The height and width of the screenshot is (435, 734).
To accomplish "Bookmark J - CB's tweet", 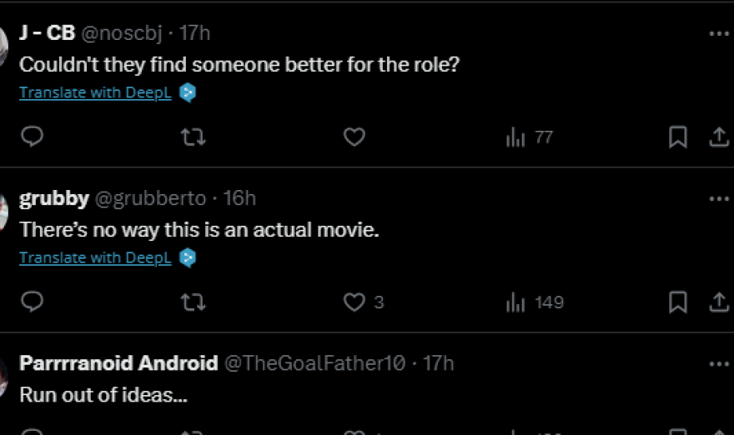I will pyautogui.click(x=678, y=137).
